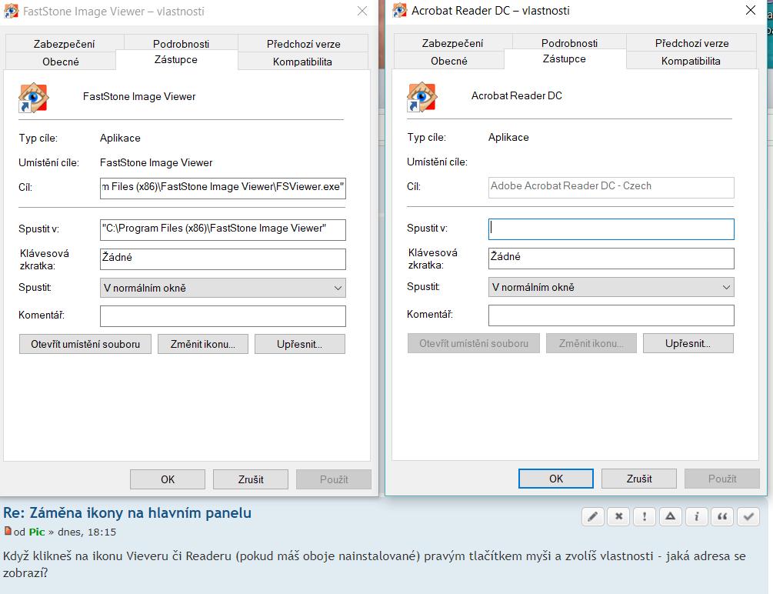Open Předchozí verze tab in FastStone dialog
The image size is (773, 594).
pyautogui.click(x=303, y=44)
